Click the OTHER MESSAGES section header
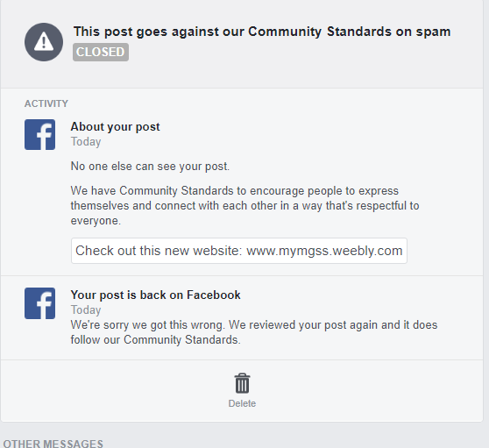This screenshot has width=489, height=448. (53, 444)
